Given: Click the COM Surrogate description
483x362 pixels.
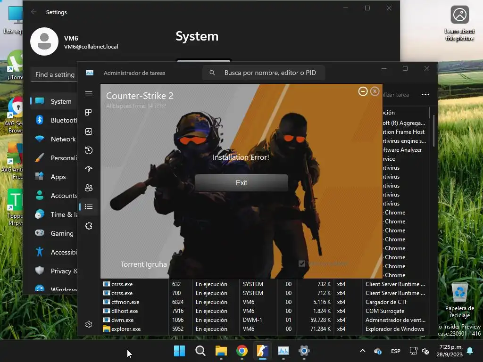Looking at the screenshot, I should (385, 311).
